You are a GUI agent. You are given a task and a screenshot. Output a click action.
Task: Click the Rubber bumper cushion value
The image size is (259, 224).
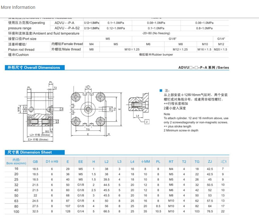[x=156, y=55]
